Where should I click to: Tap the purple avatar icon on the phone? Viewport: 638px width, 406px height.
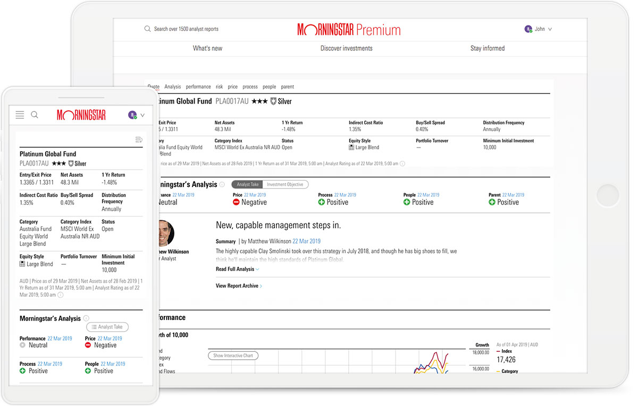[x=132, y=115]
